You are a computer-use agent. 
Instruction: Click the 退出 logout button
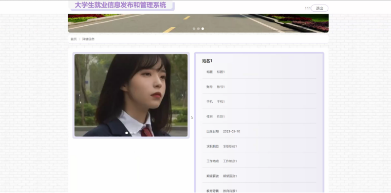[319, 8]
